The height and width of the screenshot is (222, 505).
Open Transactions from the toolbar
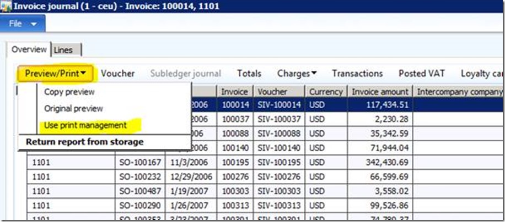357,73
